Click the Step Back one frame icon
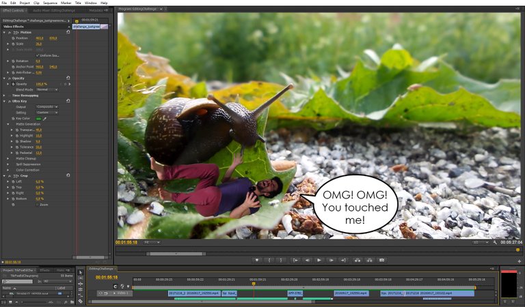525x307 pixels. point(307,260)
